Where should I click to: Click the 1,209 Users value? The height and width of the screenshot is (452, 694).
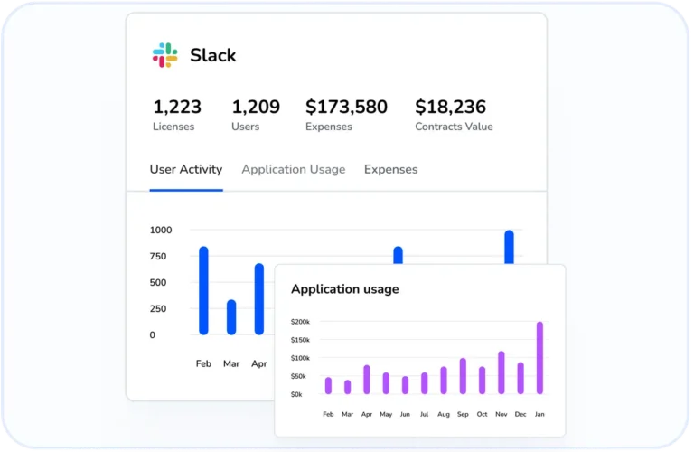pyautogui.click(x=256, y=107)
